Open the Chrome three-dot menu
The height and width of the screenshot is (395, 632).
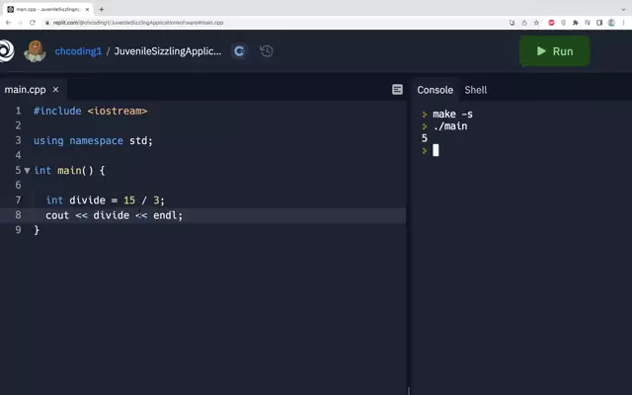[623, 23]
